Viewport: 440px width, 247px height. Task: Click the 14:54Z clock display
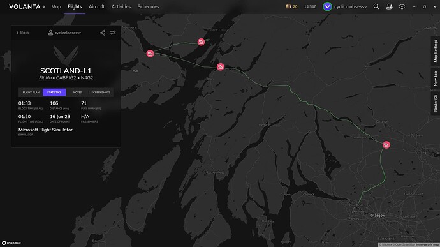tap(310, 7)
